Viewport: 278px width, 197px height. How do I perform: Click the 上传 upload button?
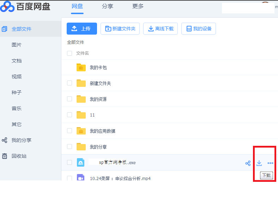(81, 29)
